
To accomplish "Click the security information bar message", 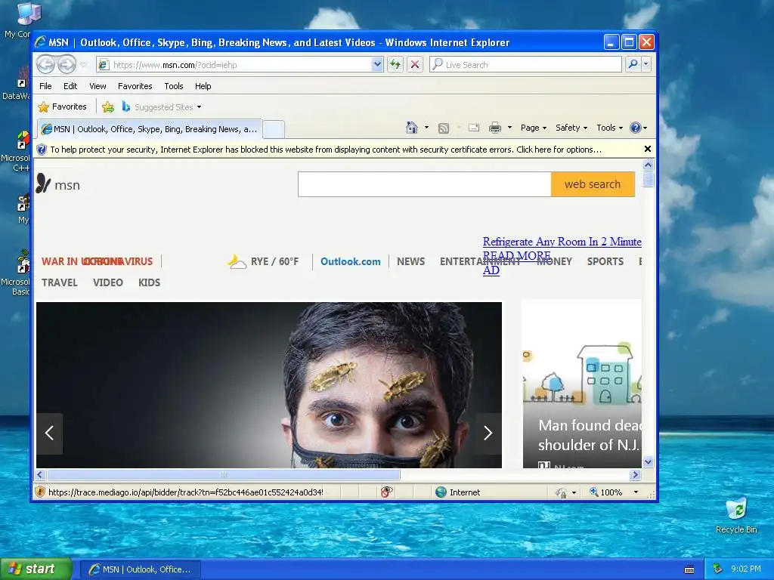I will click(x=326, y=150).
